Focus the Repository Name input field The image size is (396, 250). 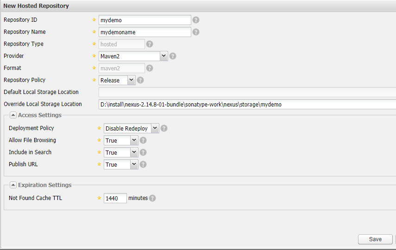(x=145, y=32)
